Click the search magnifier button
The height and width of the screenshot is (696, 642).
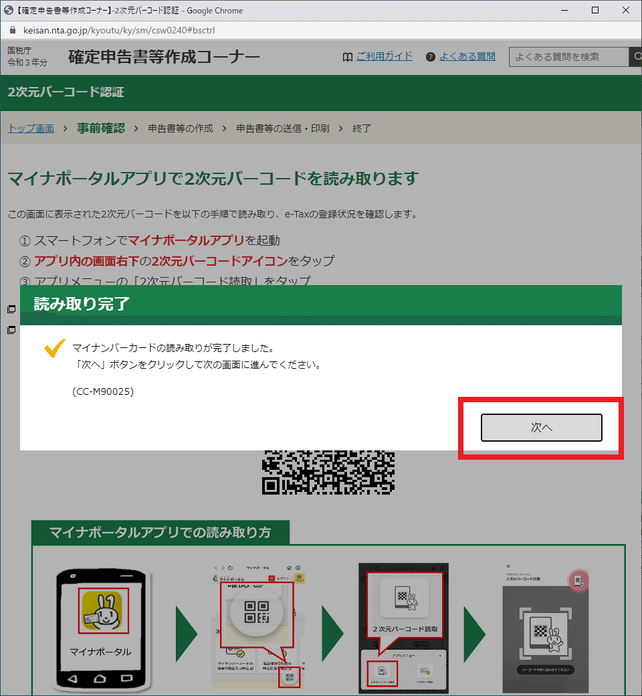[636, 57]
